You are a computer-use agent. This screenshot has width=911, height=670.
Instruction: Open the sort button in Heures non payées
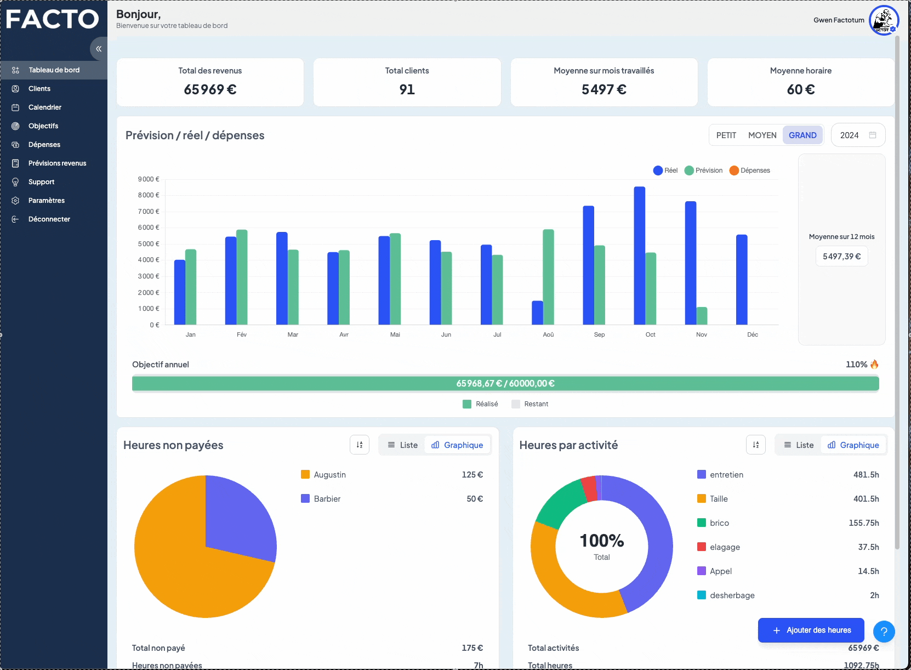click(x=360, y=445)
